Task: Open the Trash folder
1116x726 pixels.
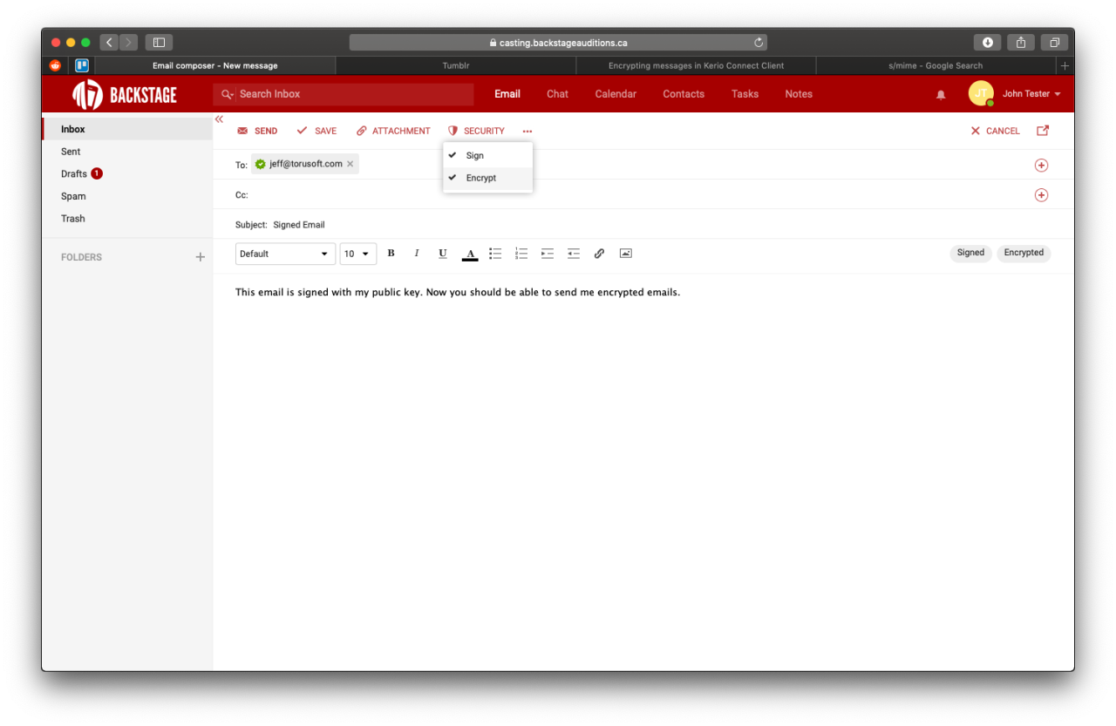Action: (127, 219)
